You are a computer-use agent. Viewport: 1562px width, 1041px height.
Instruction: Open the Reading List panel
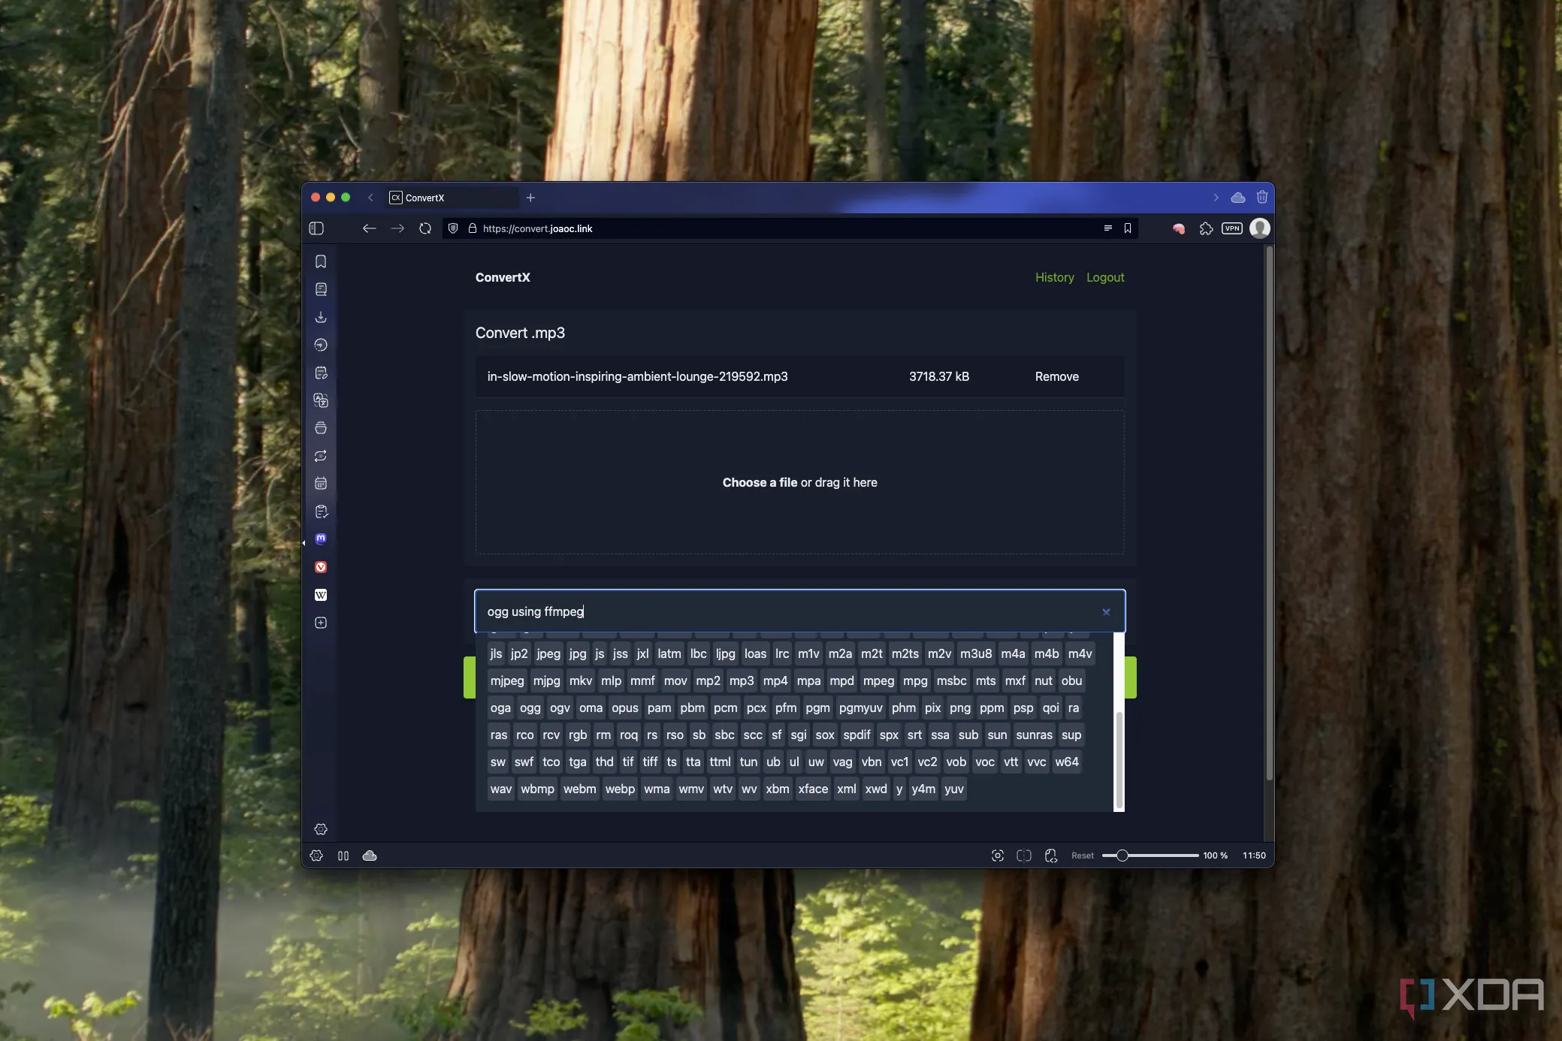click(321, 289)
